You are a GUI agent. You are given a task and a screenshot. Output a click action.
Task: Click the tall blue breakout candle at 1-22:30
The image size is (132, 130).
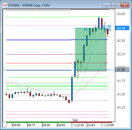[x=72, y=89]
